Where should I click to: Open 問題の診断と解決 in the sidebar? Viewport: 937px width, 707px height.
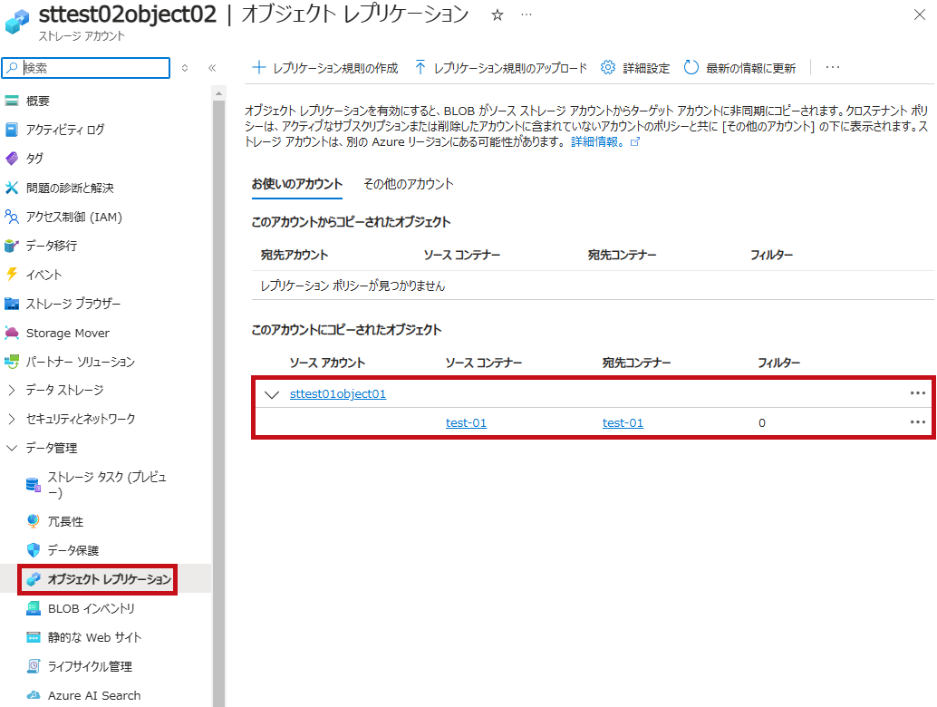click(x=70, y=189)
